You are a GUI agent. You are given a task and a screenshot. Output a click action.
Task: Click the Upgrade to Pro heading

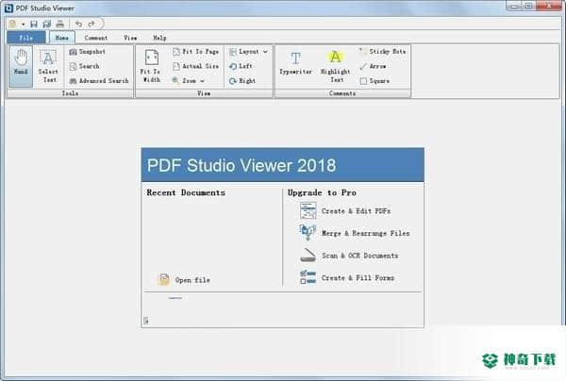[322, 192]
